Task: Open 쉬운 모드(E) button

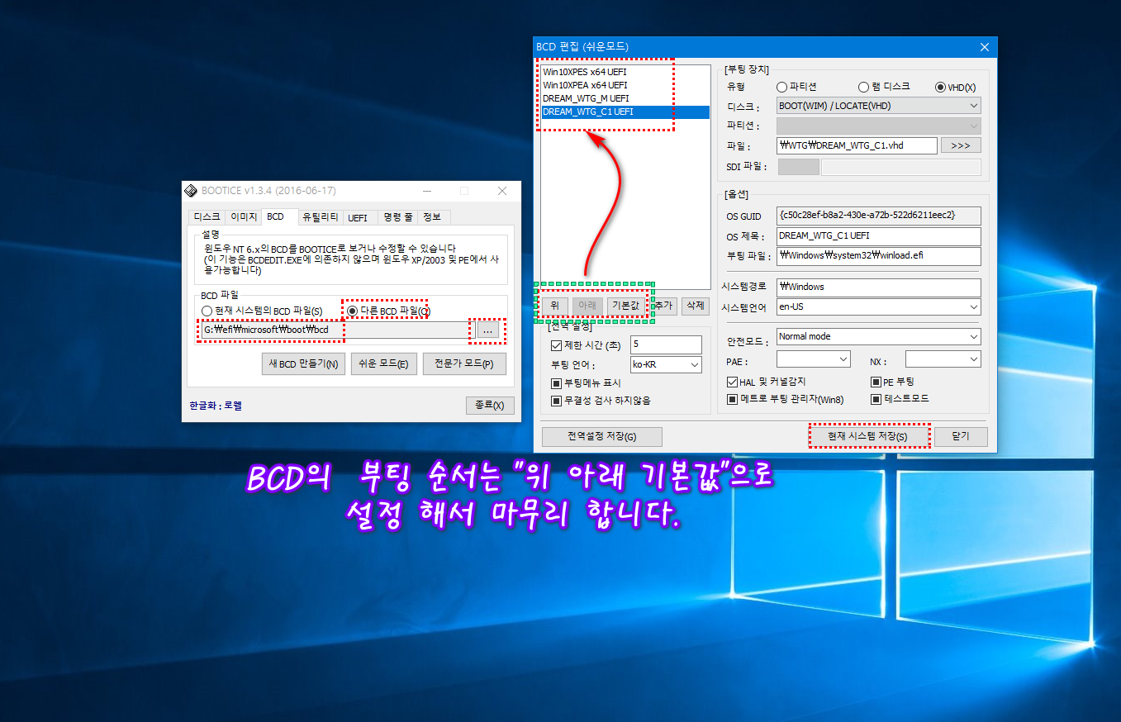Action: (382, 364)
